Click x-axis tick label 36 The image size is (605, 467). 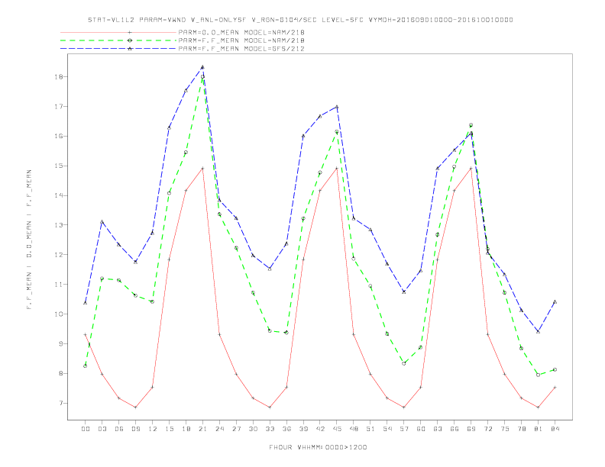coord(286,429)
